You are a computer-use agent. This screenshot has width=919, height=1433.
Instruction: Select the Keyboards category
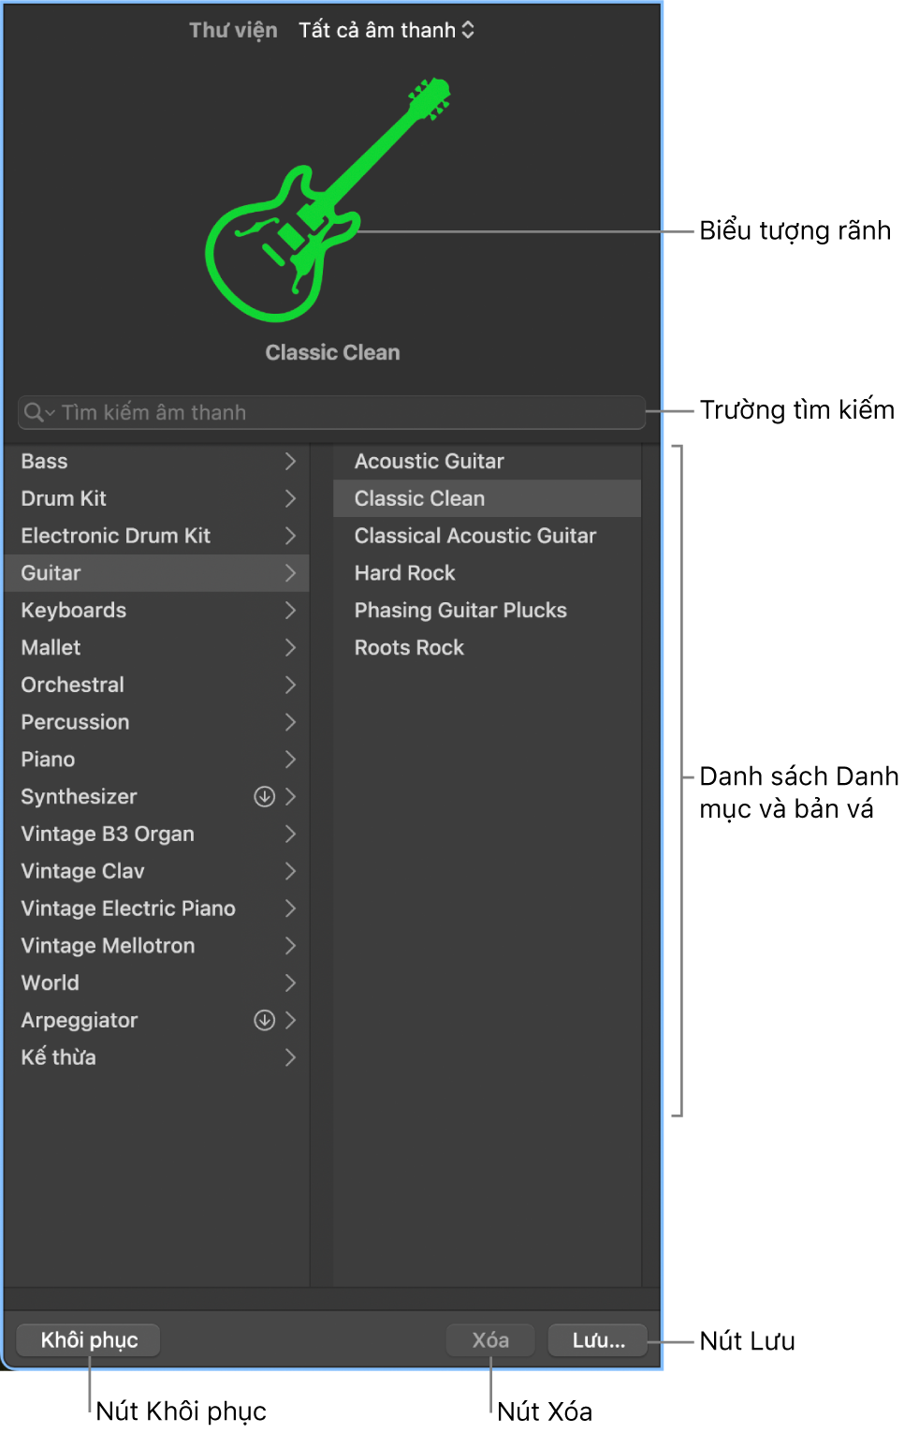click(74, 611)
